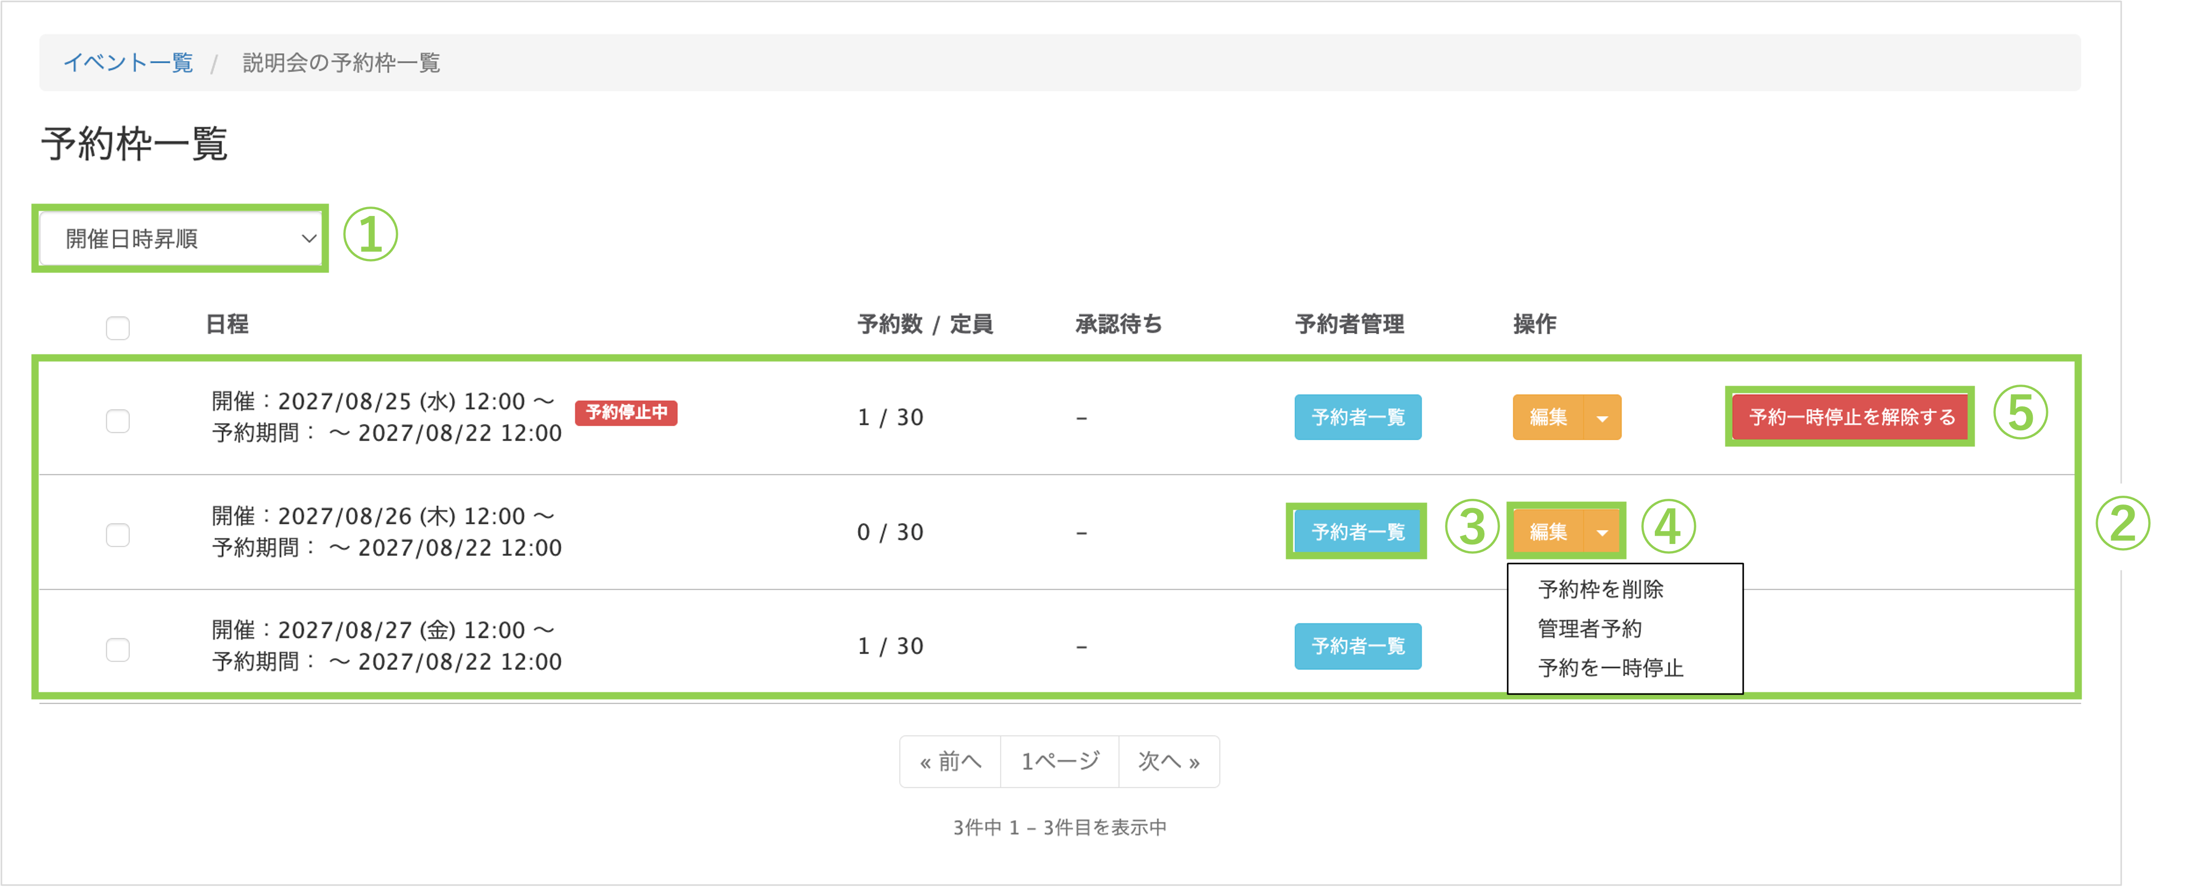The image size is (2187, 887).
Task: Open 予約者一覧 for the 08/27 slot
Action: point(1358,647)
